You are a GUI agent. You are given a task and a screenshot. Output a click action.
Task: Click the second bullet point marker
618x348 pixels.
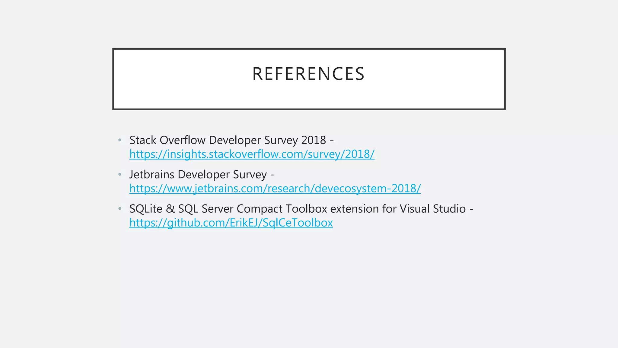click(120, 175)
